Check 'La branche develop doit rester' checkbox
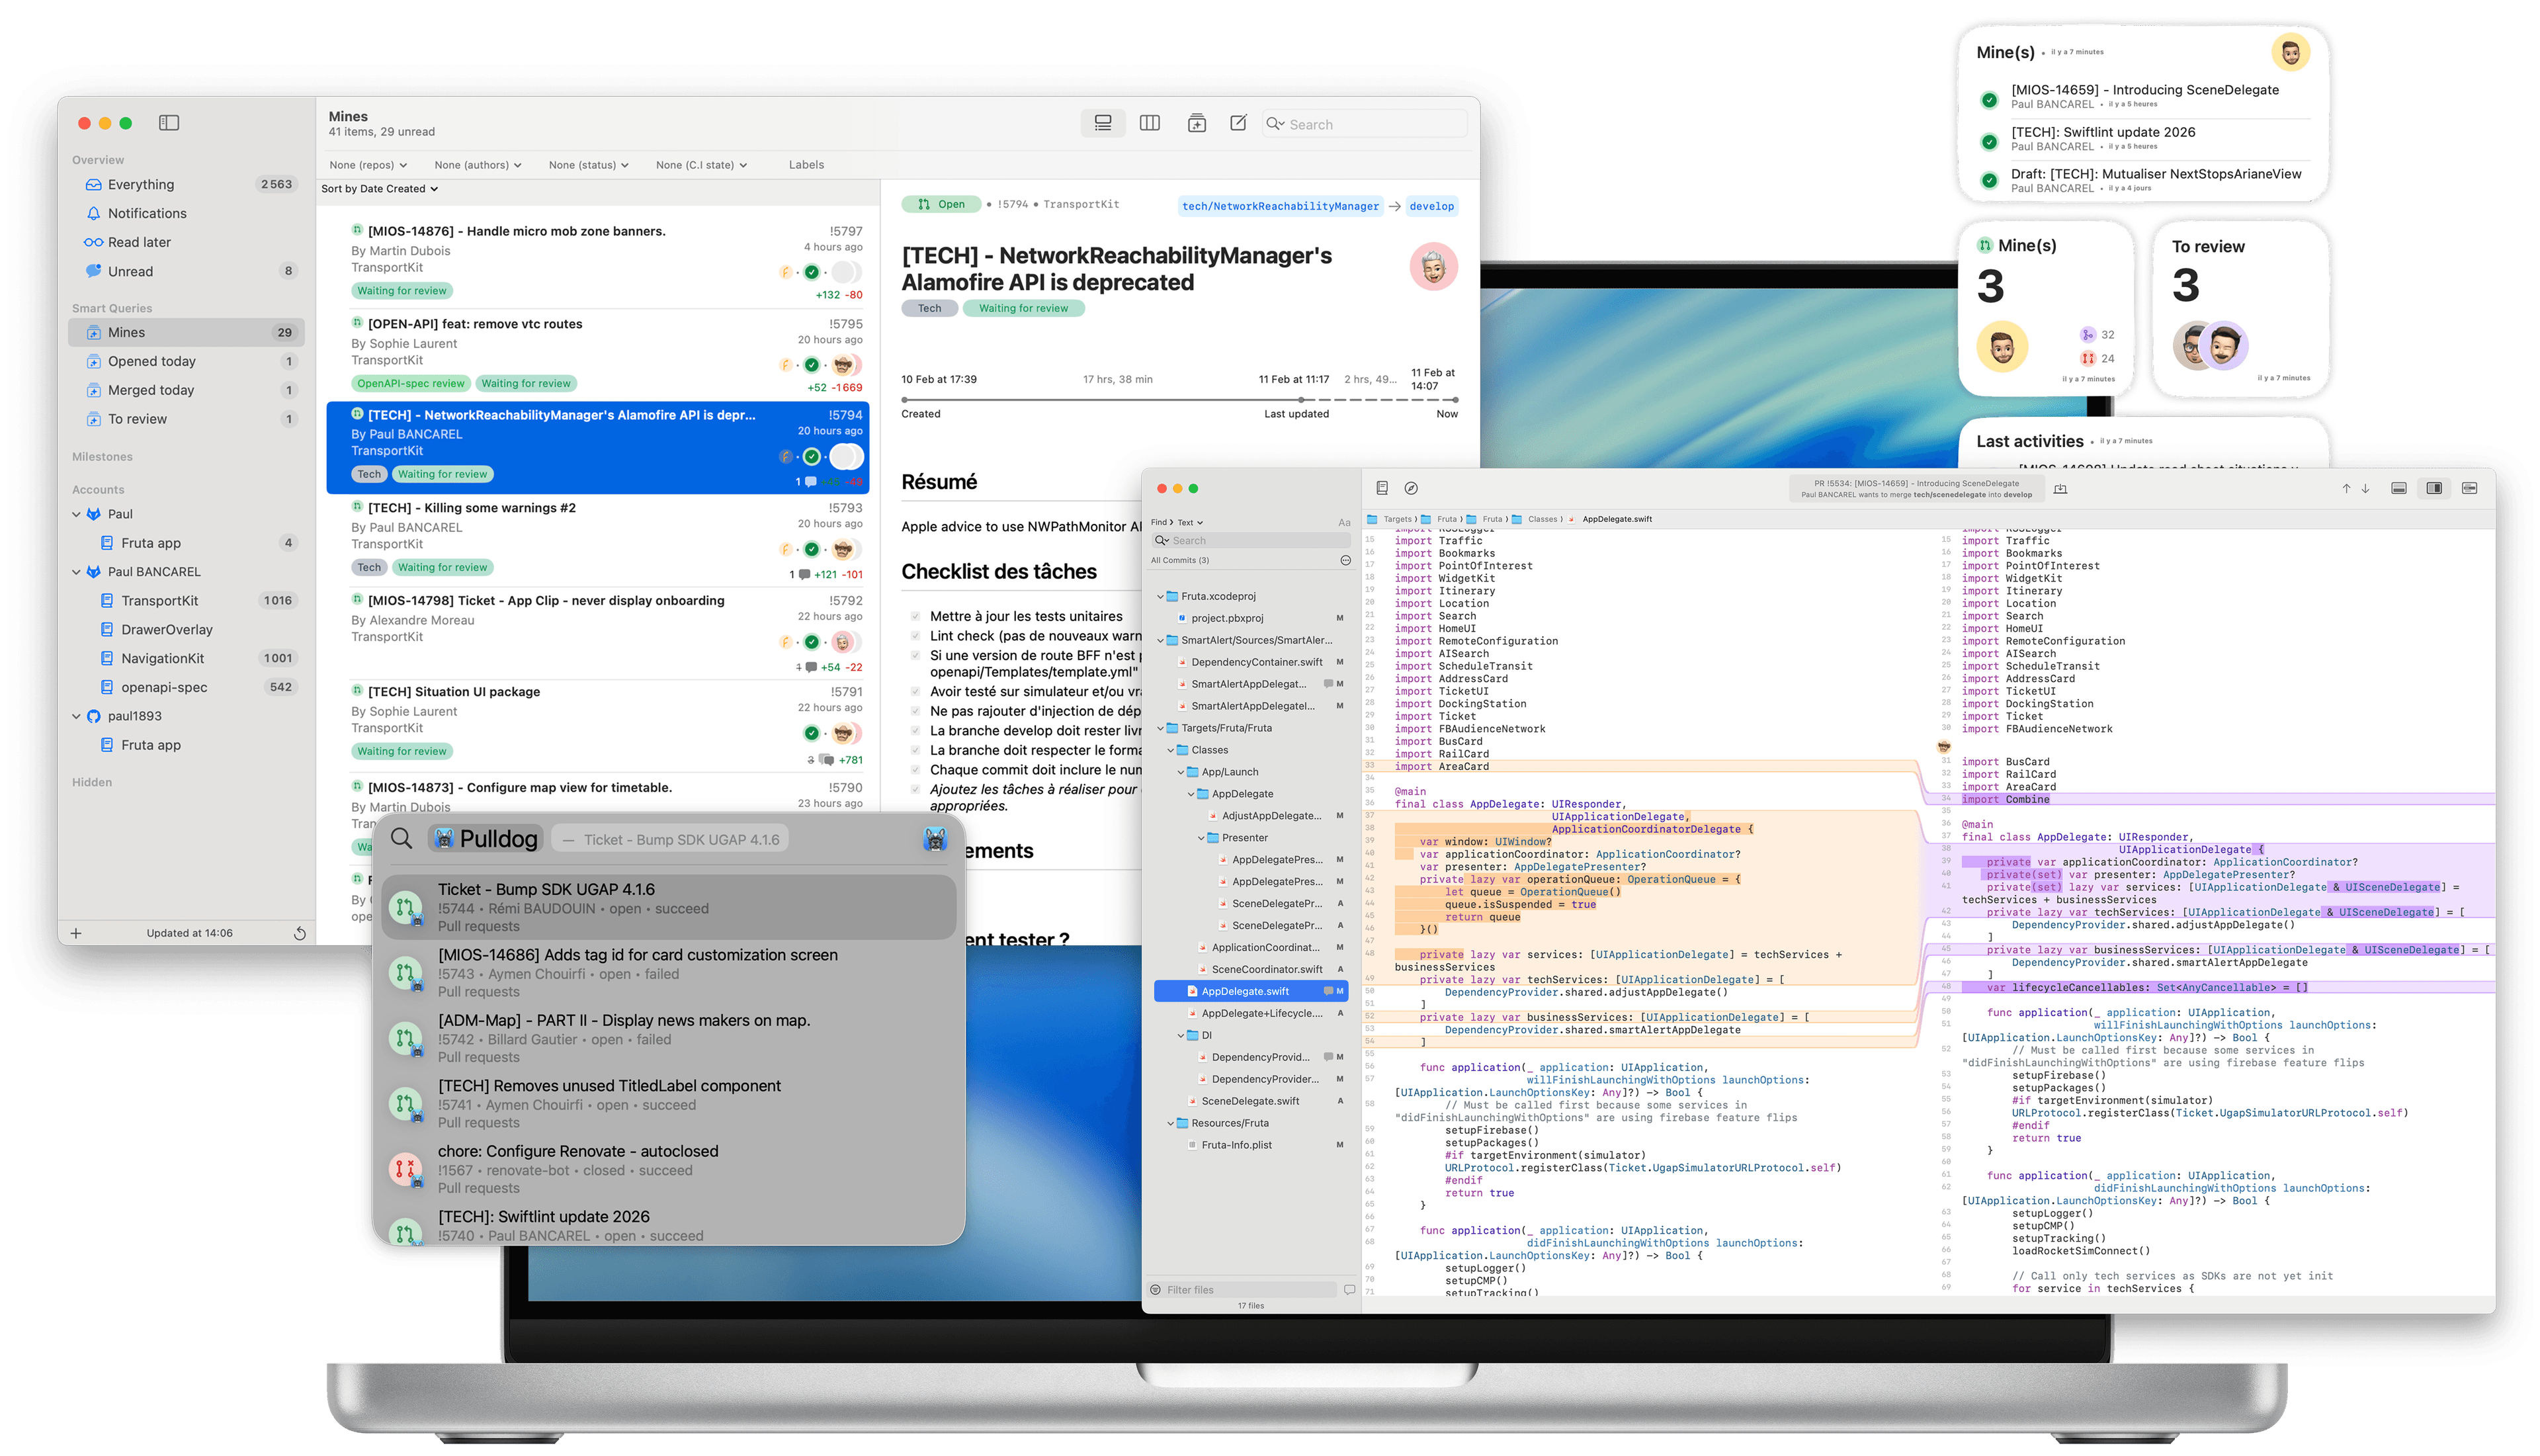Screen dimensions: 2540x1456 (x=915, y=731)
